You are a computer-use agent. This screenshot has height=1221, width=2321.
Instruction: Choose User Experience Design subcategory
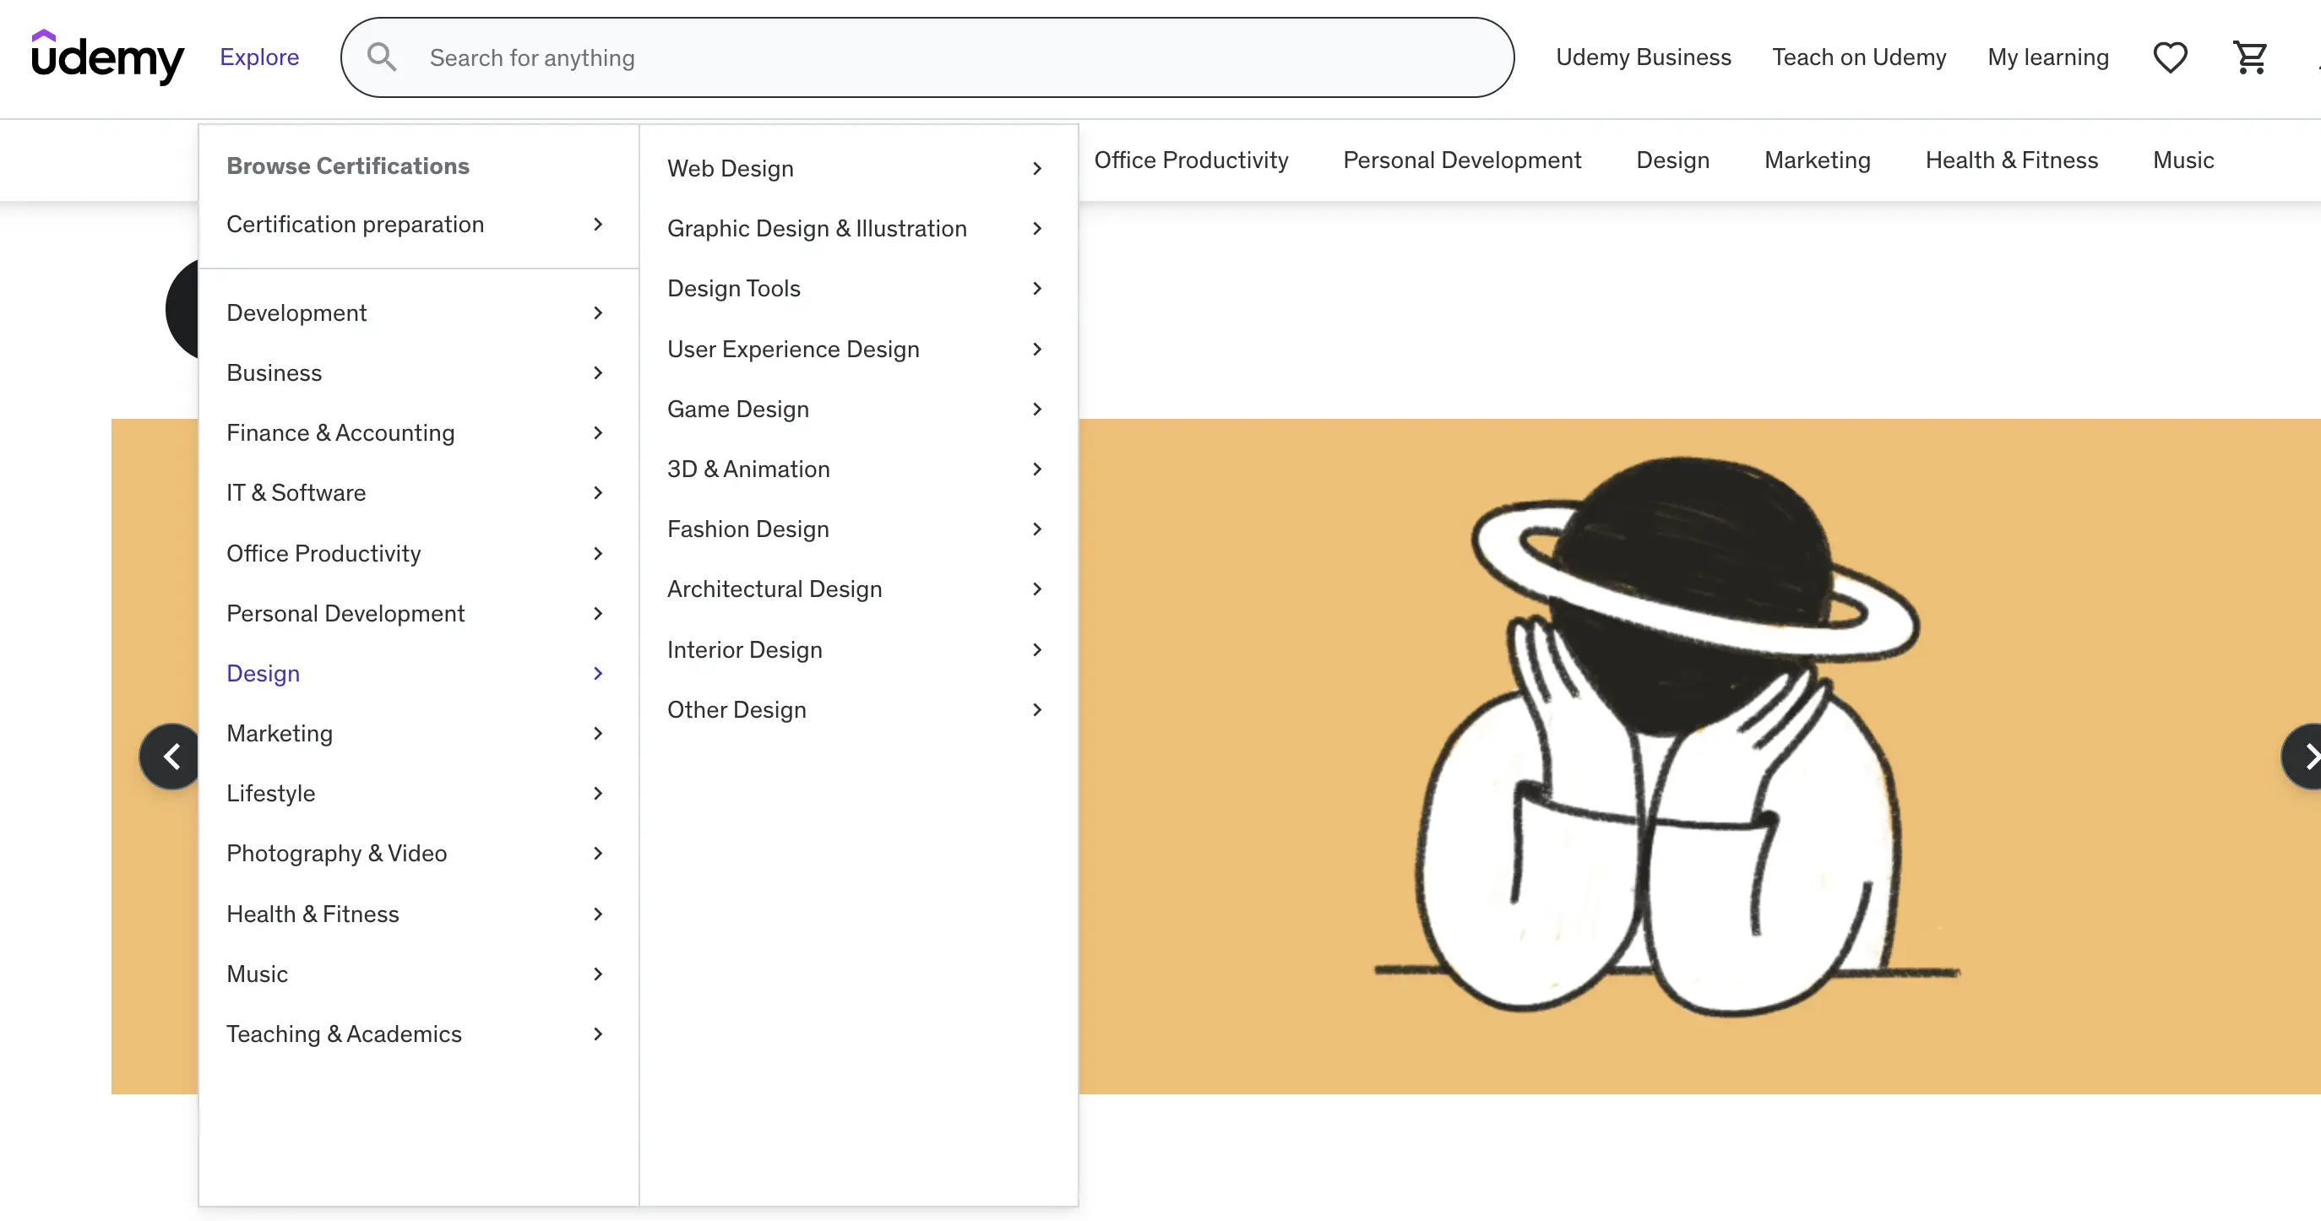[793, 349]
